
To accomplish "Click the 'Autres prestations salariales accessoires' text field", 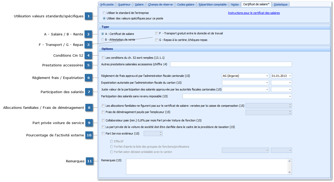I will (x=231, y=64).
